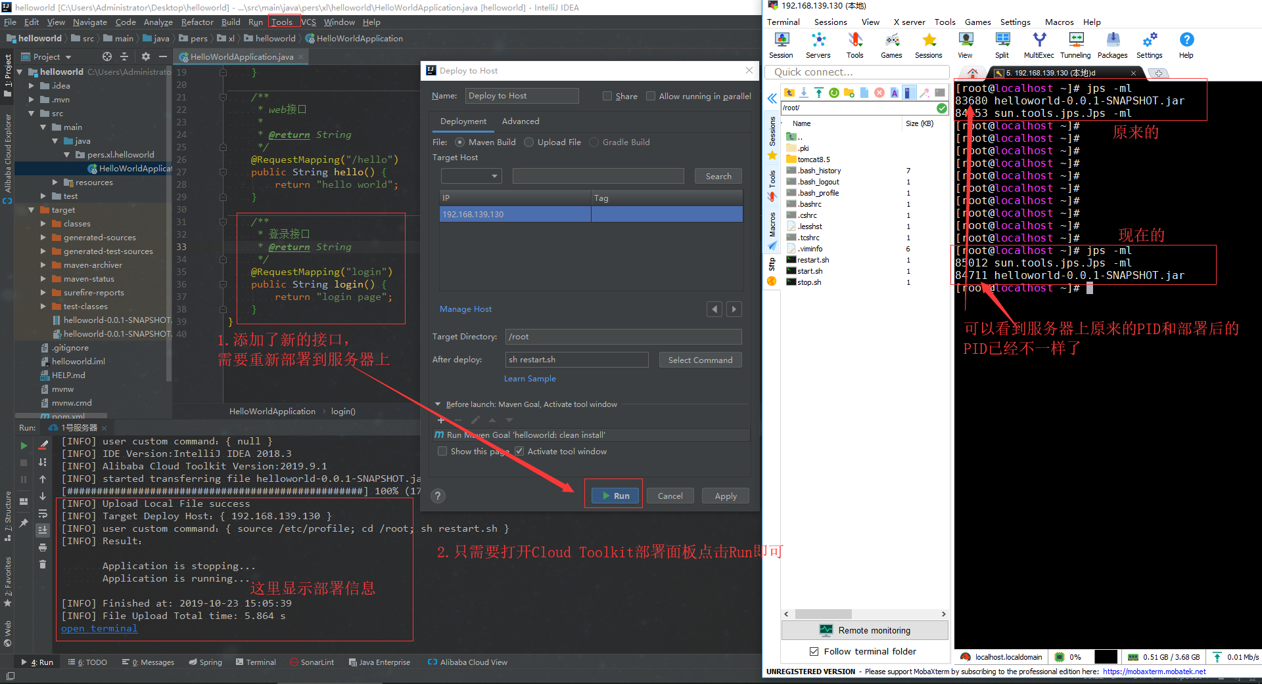Expand resources folder in project tree
The image size is (1262, 684).
point(55,182)
